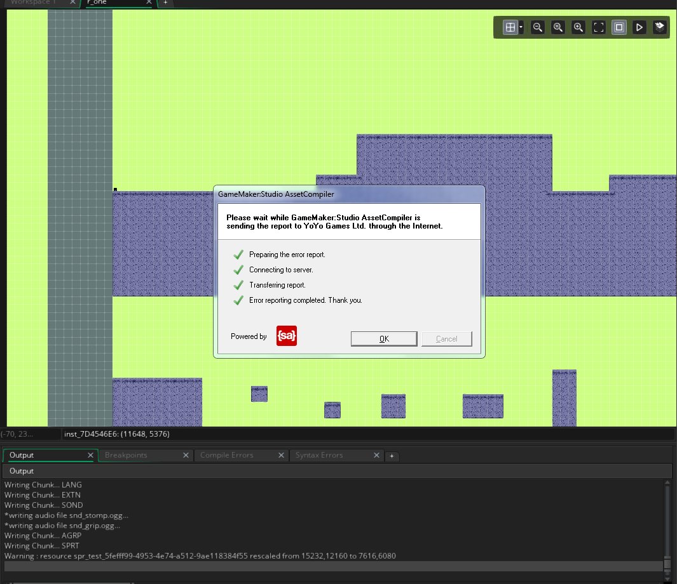Click the 'Writing Chunk... SOND' output line
The height and width of the screenshot is (584, 677).
[x=44, y=505]
